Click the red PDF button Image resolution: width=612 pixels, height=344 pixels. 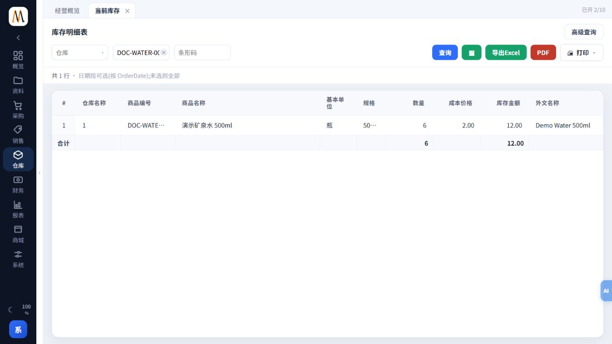[x=543, y=53]
